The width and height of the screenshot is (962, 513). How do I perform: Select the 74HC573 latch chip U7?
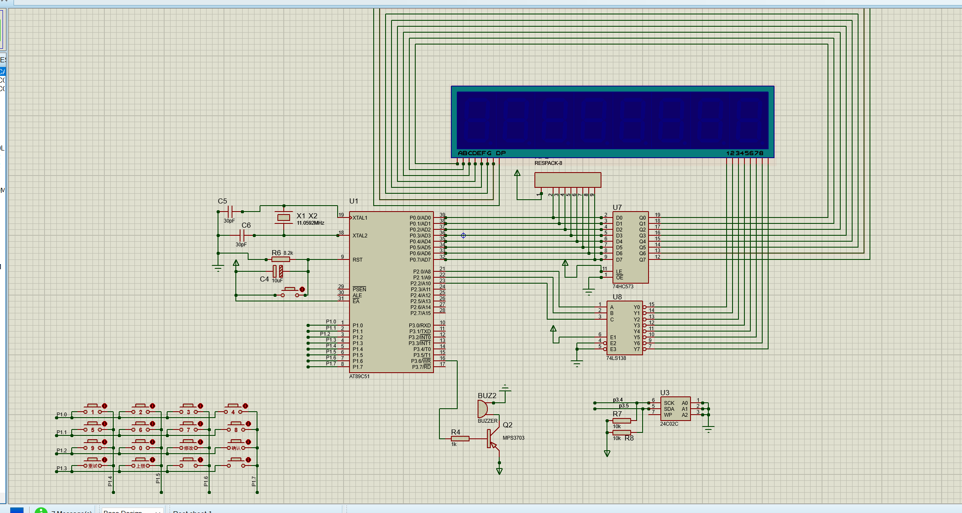coord(630,247)
